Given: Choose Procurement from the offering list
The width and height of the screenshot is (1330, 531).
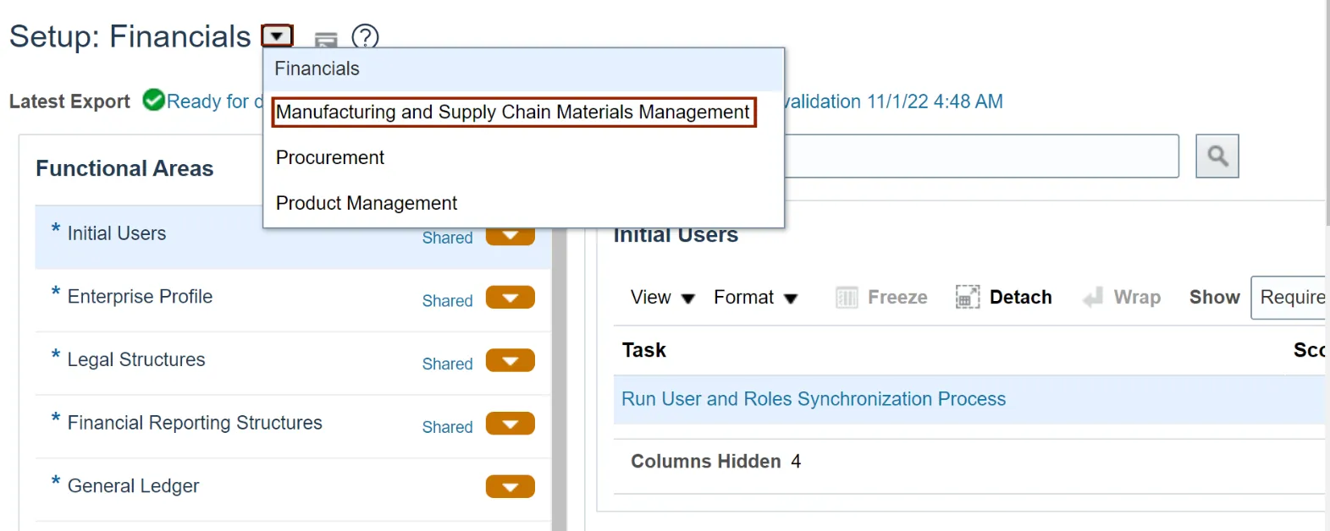Looking at the screenshot, I should (330, 157).
